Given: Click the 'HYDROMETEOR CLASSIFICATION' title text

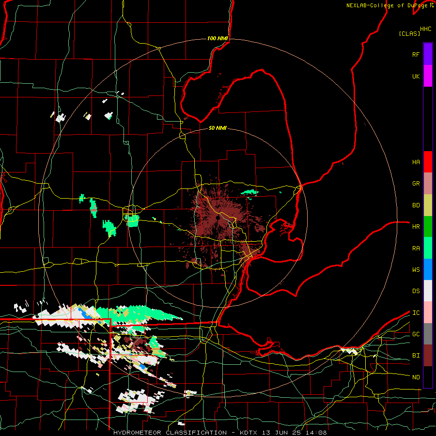Looking at the screenshot, I should point(170,433).
